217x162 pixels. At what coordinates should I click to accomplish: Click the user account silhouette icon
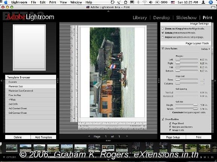[x=203, y=2]
